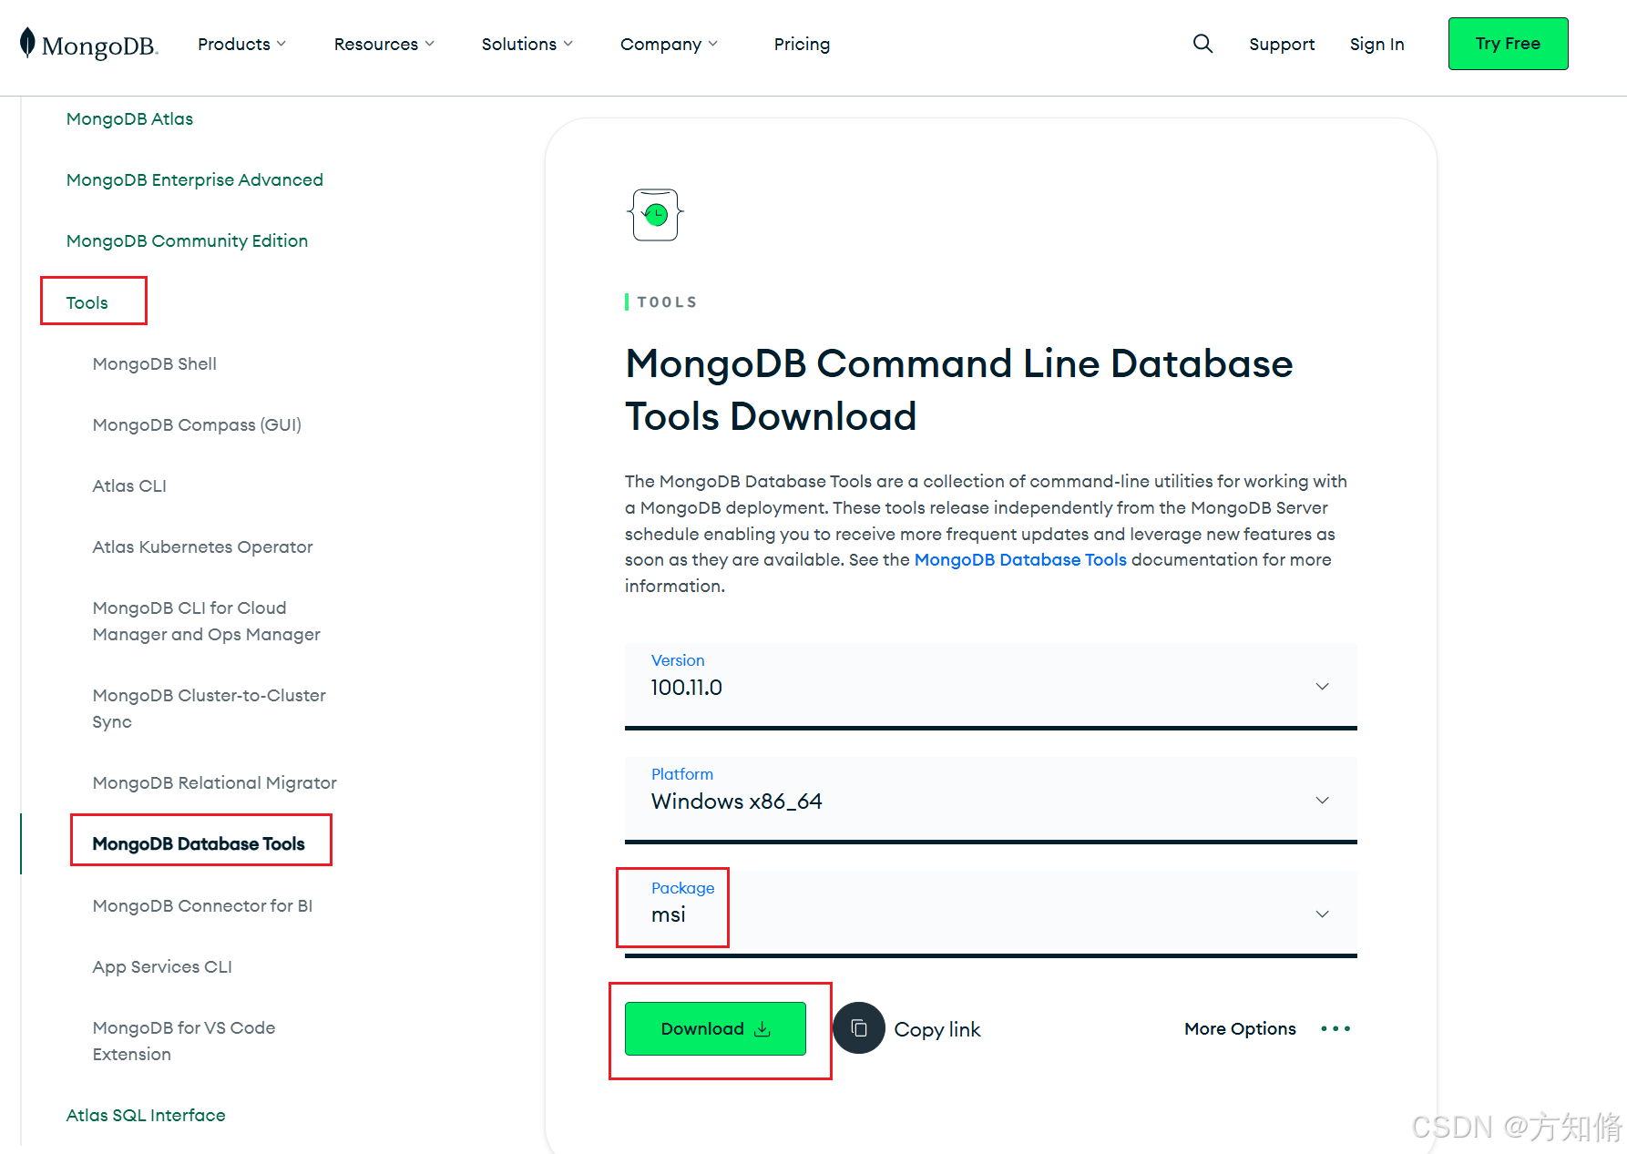Open the Platform Windows x86_64 dropdown
The image size is (1627, 1154).
click(1322, 800)
